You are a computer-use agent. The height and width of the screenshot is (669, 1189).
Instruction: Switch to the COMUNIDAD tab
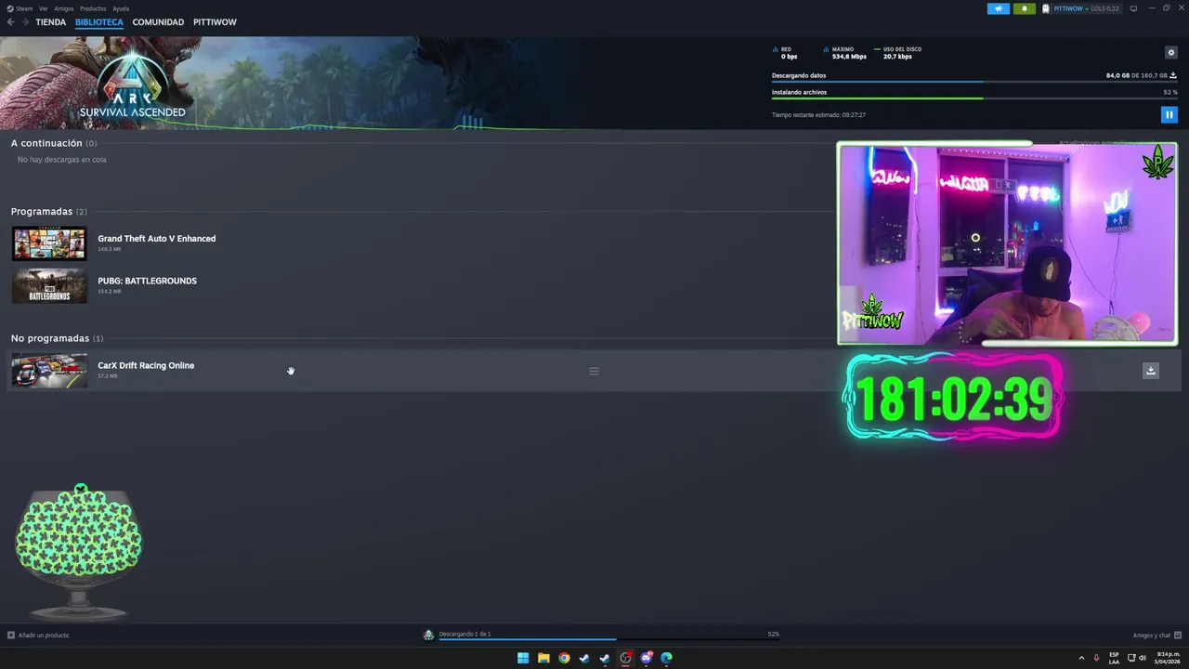pos(158,22)
